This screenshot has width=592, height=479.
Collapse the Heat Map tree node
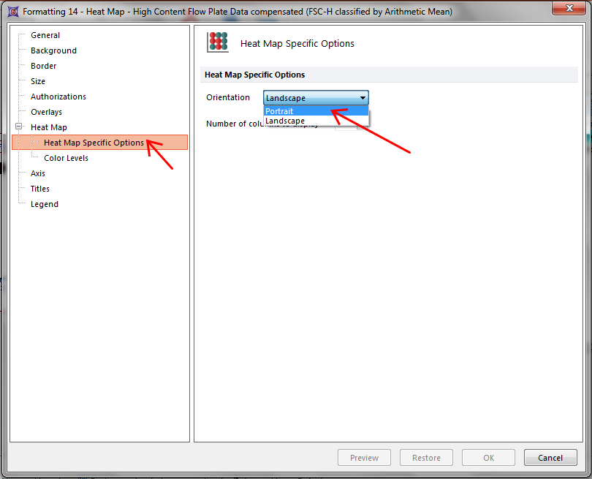click(x=19, y=127)
